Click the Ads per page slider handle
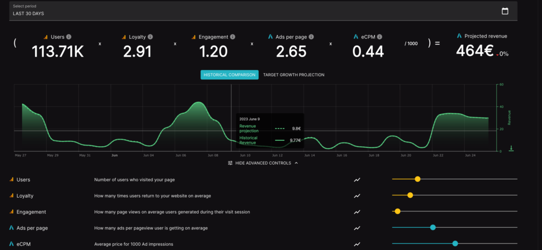This screenshot has width=542, height=250. [x=433, y=228]
